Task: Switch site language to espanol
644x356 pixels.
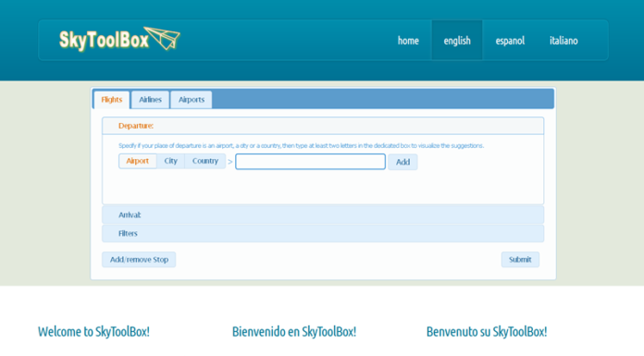Action: 510,41
